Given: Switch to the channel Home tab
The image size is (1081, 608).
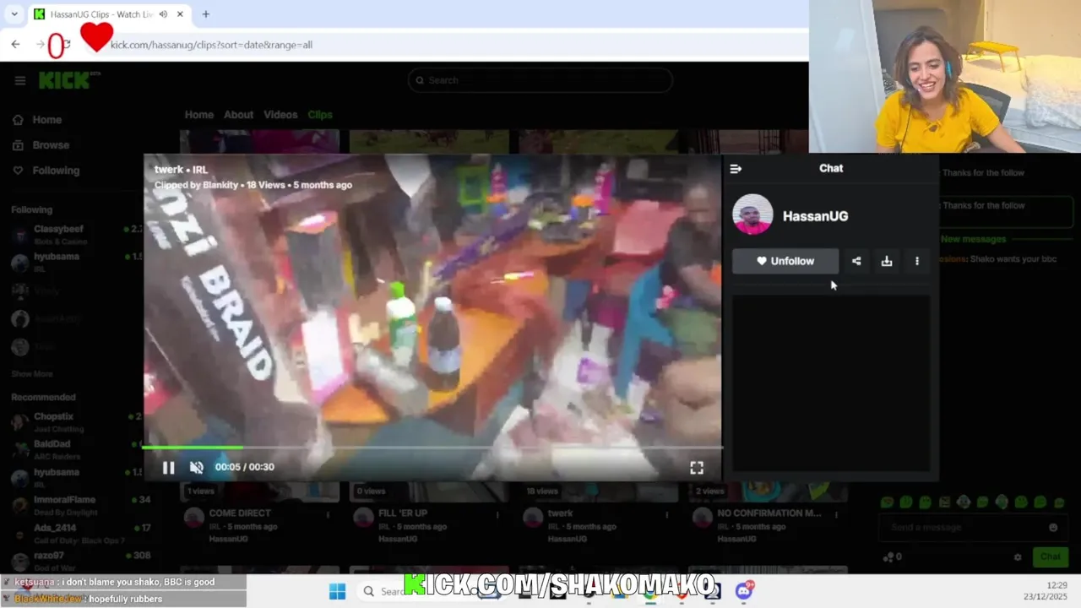Looking at the screenshot, I should point(199,115).
